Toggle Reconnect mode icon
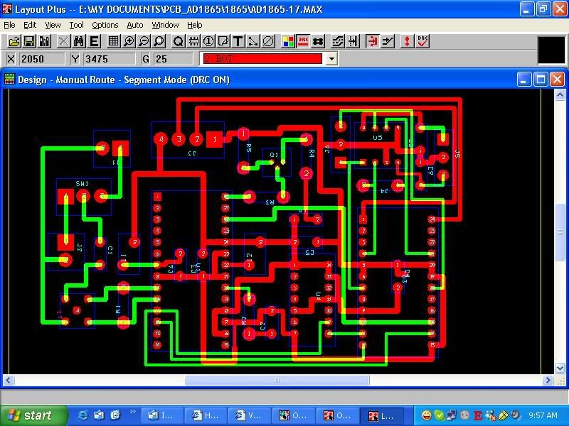This screenshot has height=426, width=569. coord(318,41)
